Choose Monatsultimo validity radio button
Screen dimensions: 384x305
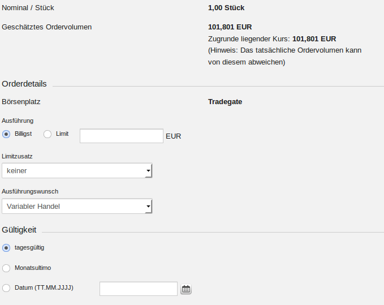[7, 268]
